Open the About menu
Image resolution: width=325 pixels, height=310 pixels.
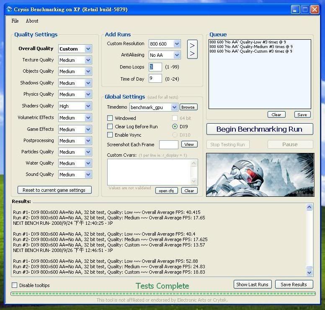click(x=32, y=20)
